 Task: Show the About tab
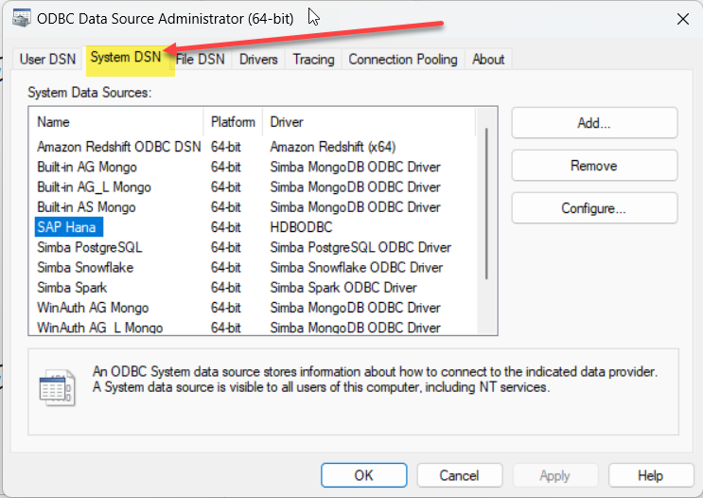tap(488, 59)
